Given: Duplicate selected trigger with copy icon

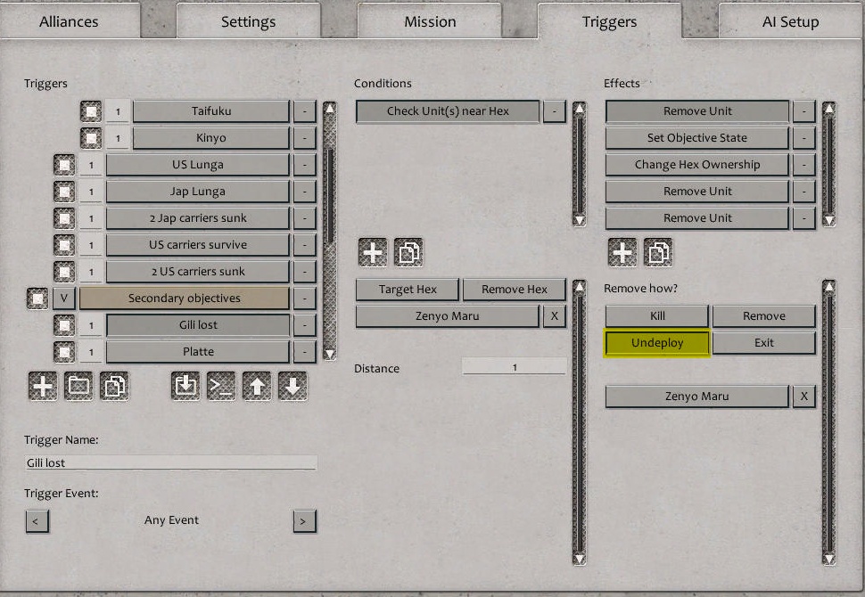Looking at the screenshot, I should tap(114, 386).
